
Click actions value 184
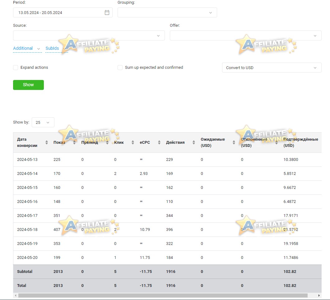[170, 257]
